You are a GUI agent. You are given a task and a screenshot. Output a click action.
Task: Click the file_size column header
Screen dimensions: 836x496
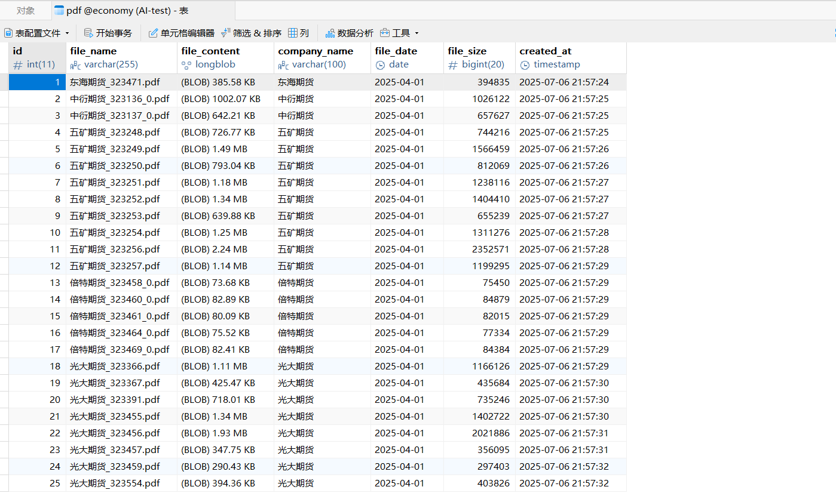click(x=479, y=58)
